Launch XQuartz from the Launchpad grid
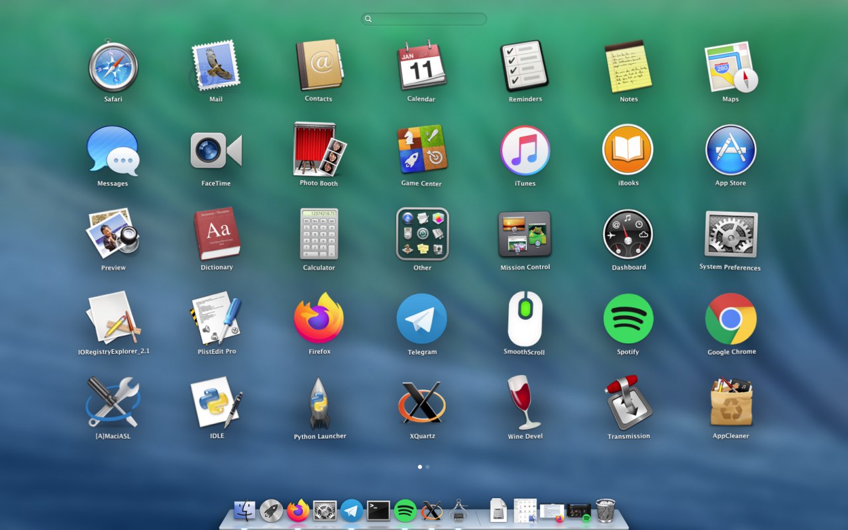848x530 pixels. [422, 402]
